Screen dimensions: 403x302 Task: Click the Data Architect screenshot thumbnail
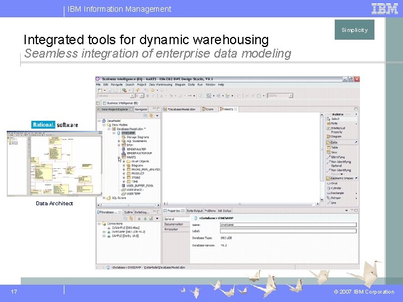(x=54, y=163)
